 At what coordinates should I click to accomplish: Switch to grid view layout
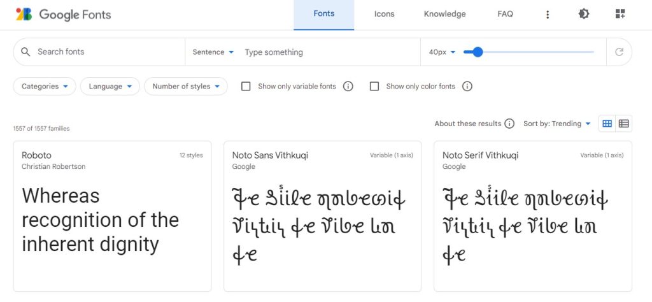[x=607, y=124]
